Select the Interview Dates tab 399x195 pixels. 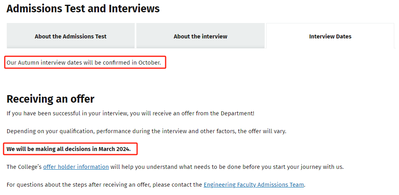coord(330,36)
